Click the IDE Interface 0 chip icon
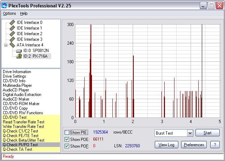 (12, 22)
